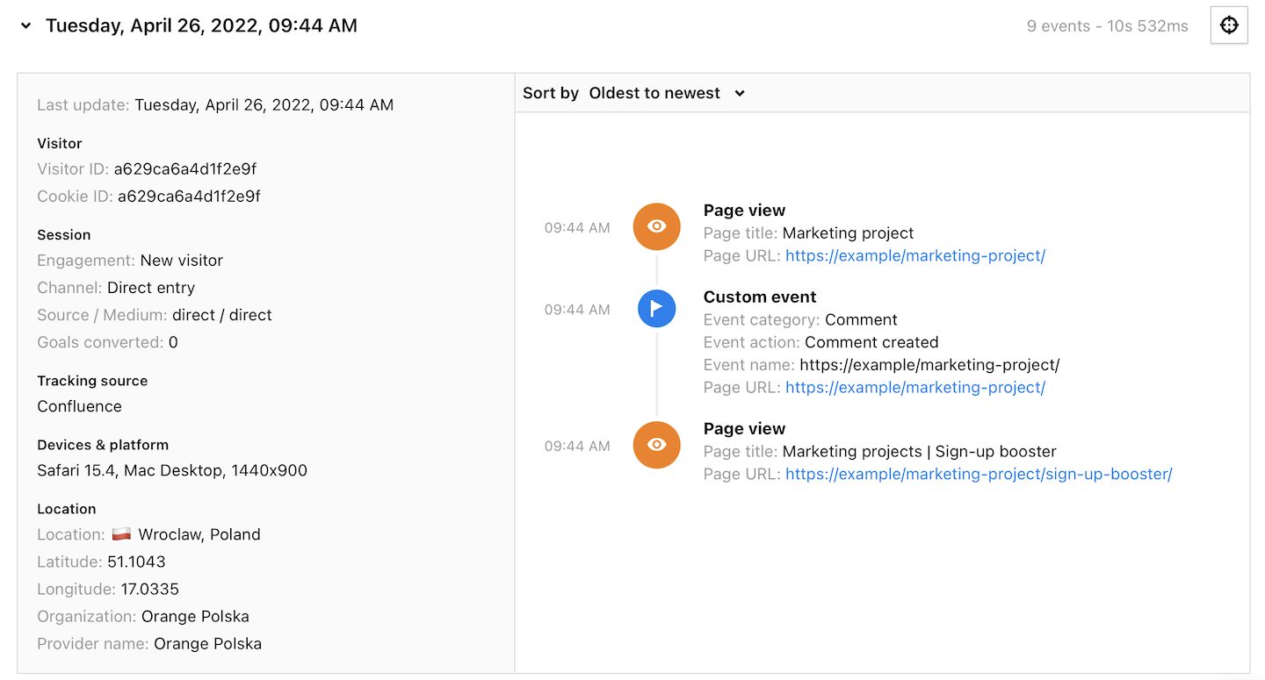Click the 09:44 AM timestamp beside Custom event

(x=577, y=310)
